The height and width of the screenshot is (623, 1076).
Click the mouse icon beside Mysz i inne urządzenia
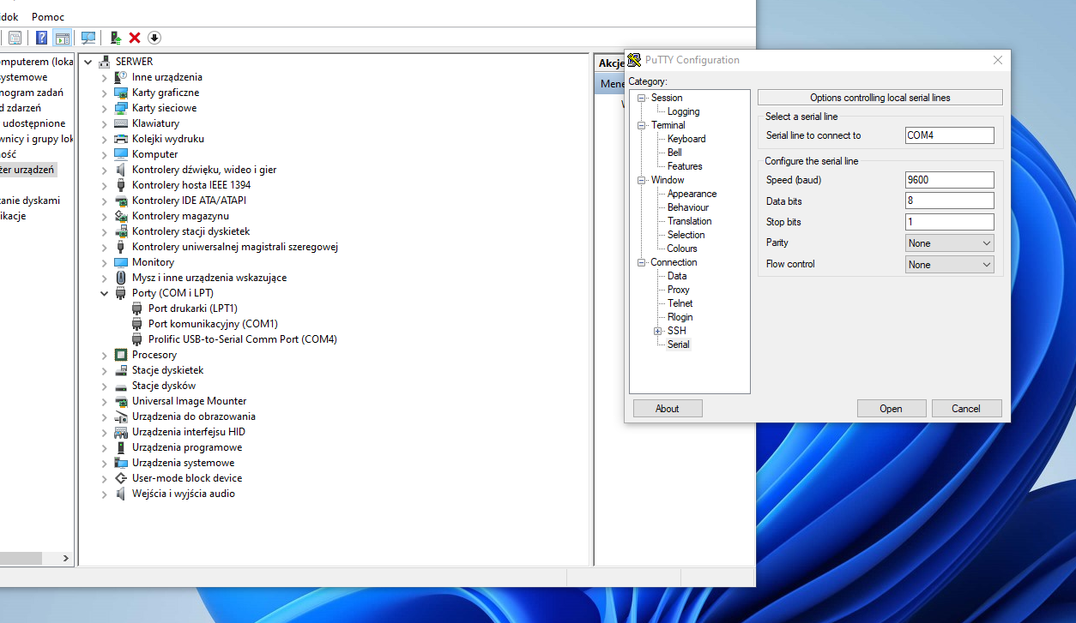121,278
